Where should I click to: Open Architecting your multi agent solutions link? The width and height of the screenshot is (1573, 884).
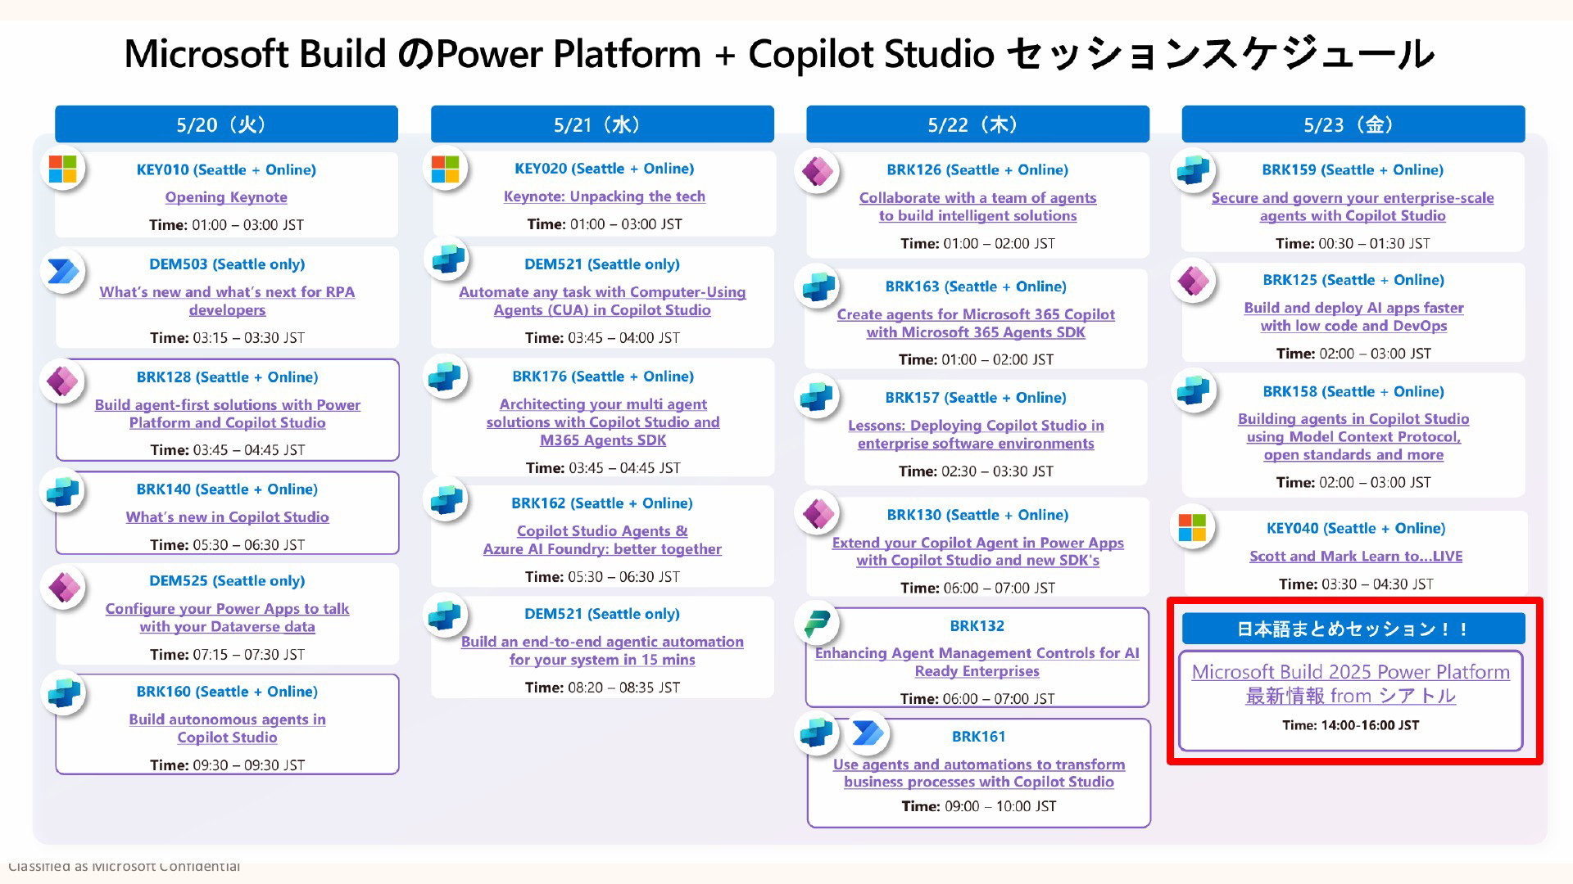click(x=603, y=422)
